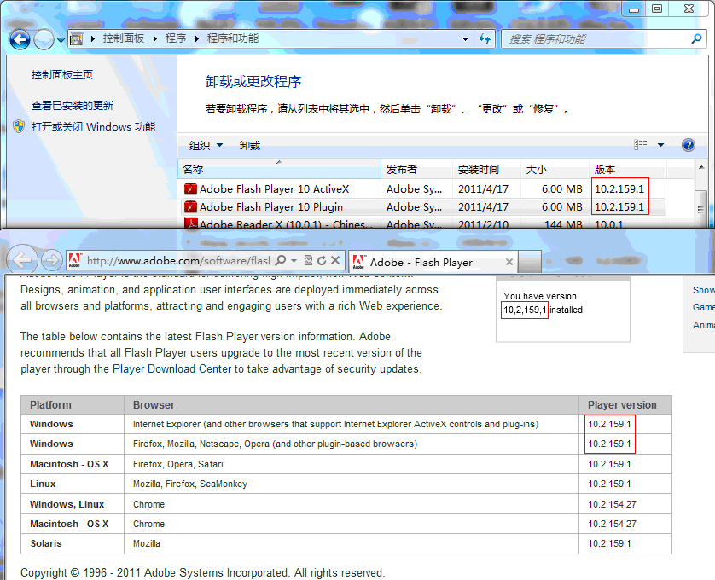
Task: Click the 打开或关闭 Windows 功能 link
Action: (x=93, y=127)
